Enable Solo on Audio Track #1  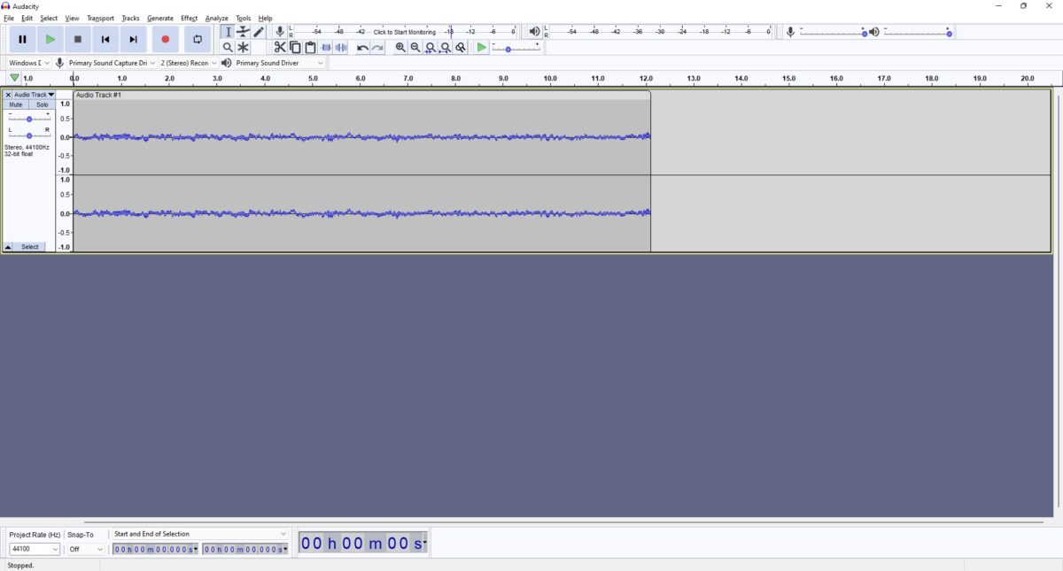click(x=42, y=104)
